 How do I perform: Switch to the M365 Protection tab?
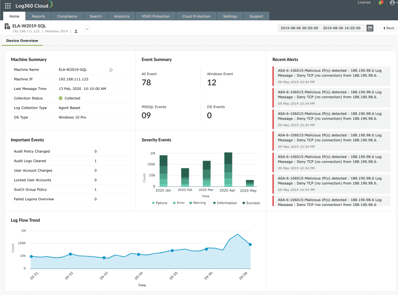[x=156, y=16]
